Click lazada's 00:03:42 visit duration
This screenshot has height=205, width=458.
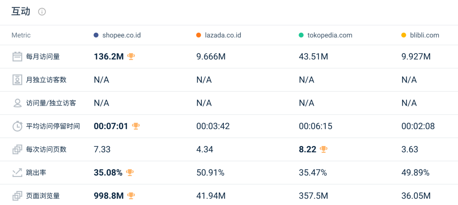tap(213, 126)
